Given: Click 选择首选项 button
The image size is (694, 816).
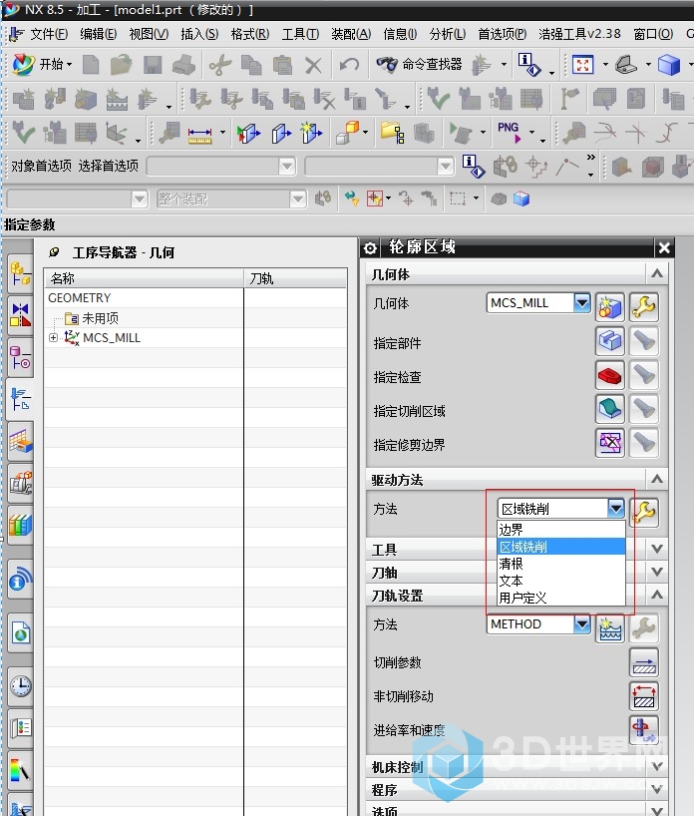Looking at the screenshot, I should 109,166.
